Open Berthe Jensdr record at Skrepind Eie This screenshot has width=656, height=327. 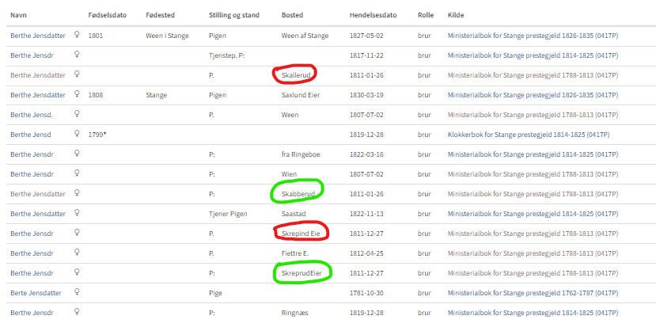point(32,234)
